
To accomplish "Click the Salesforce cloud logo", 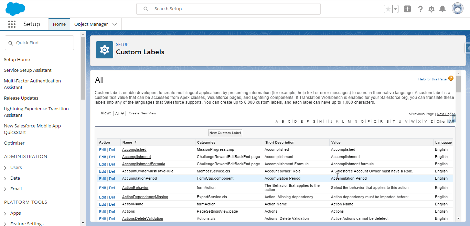I will [15, 9].
